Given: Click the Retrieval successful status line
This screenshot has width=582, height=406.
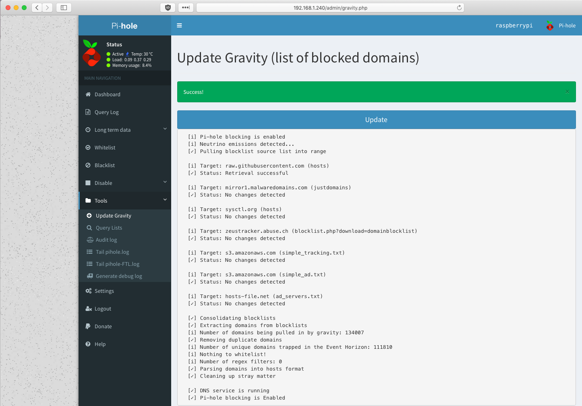Looking at the screenshot, I should coord(238,173).
